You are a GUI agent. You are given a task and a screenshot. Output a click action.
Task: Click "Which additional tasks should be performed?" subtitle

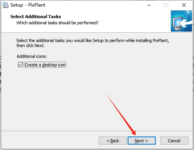57,23
